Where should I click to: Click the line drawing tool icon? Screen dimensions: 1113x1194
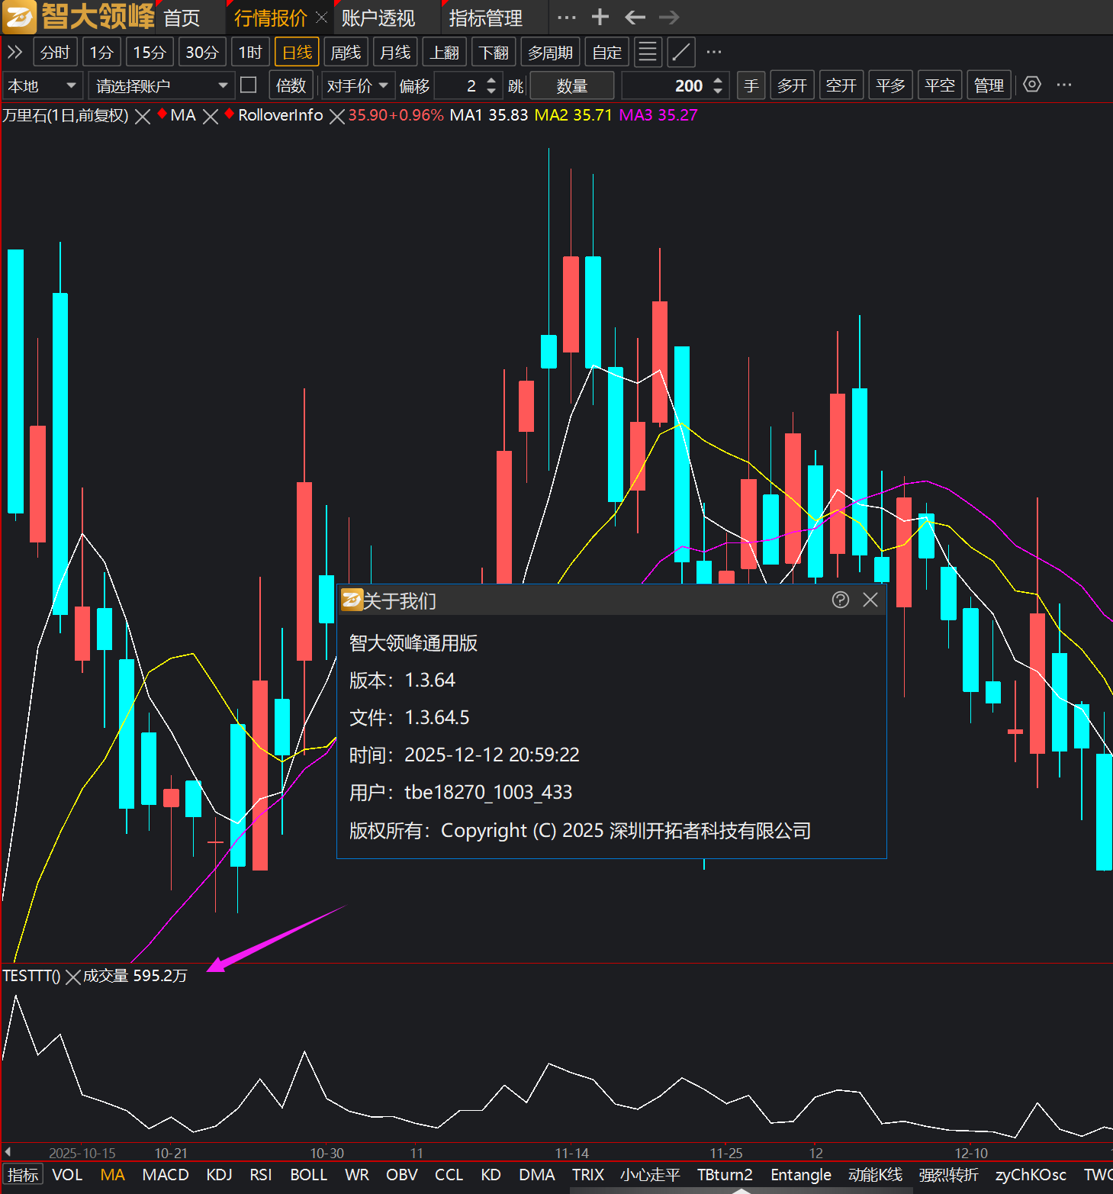click(x=680, y=53)
